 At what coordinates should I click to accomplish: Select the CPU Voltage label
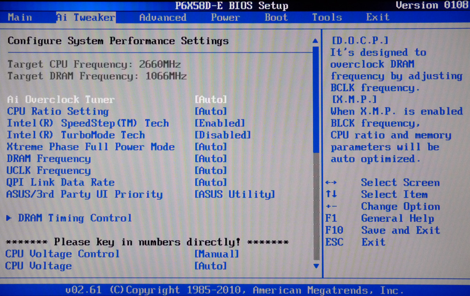pyautogui.click(x=39, y=266)
